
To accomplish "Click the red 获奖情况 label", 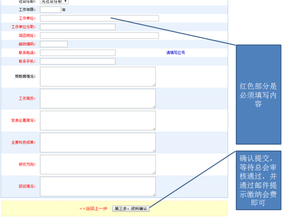I will (27, 186).
